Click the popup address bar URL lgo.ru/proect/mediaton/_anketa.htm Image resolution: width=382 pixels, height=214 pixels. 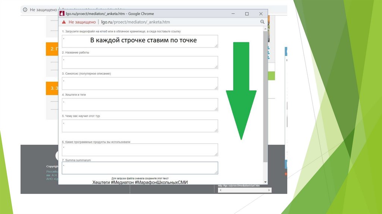pyautogui.click(x=135, y=22)
